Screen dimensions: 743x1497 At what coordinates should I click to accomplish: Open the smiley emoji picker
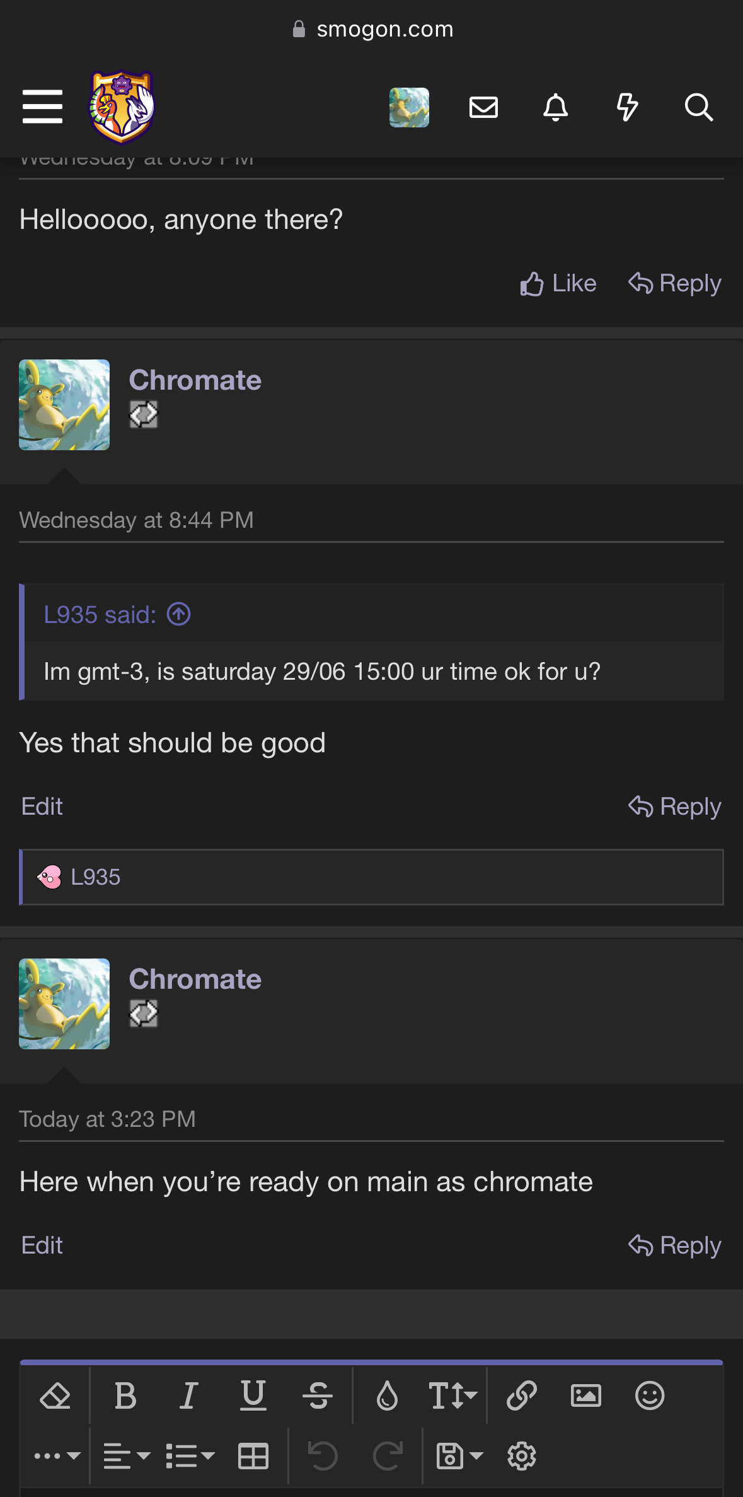(x=650, y=1395)
